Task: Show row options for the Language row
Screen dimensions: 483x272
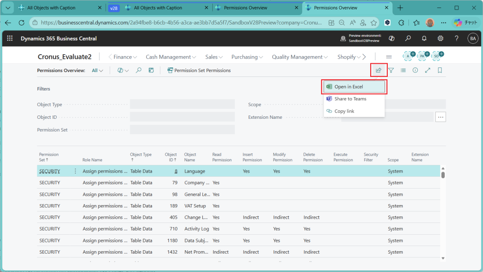Action: (x=75, y=171)
